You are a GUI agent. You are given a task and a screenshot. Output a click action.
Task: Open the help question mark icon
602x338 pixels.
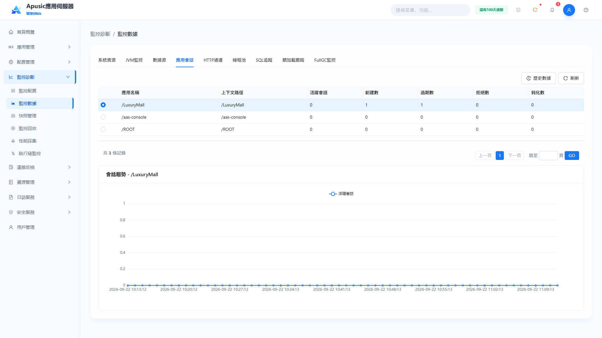(586, 10)
